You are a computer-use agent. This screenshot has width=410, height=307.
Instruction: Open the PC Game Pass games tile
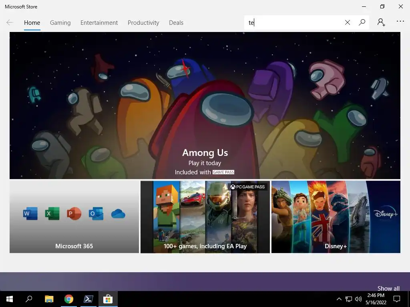coord(205,217)
